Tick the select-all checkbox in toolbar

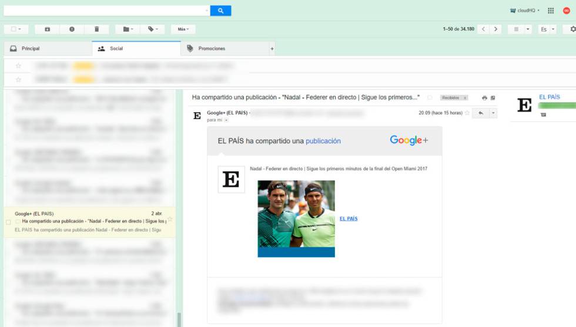click(14, 29)
